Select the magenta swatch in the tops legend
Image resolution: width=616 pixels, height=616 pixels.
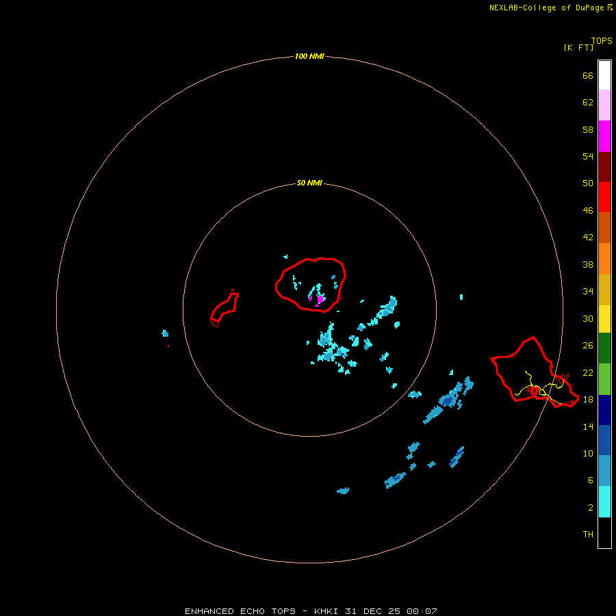[x=604, y=136]
